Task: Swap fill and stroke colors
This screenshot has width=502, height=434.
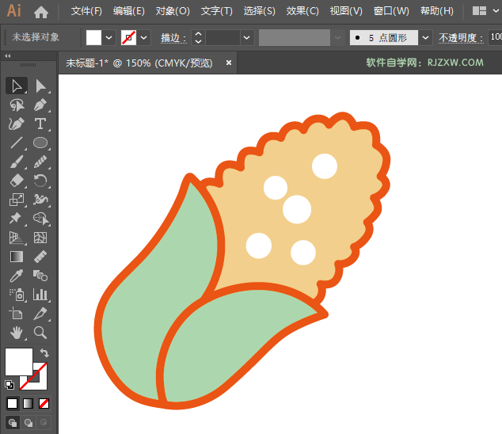Action: tap(44, 353)
